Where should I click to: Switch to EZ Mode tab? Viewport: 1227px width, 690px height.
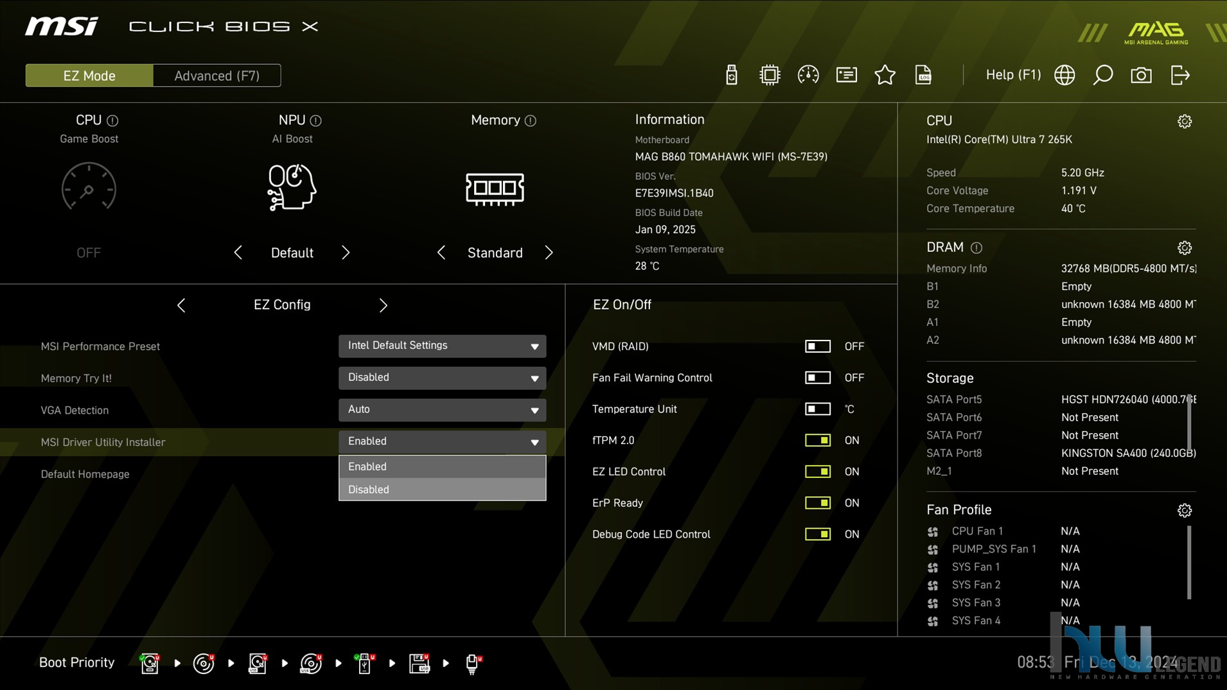point(89,76)
